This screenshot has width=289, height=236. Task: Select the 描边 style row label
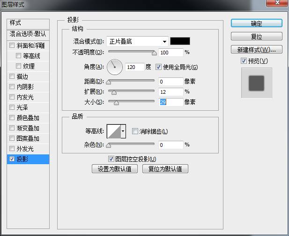coord(22,76)
